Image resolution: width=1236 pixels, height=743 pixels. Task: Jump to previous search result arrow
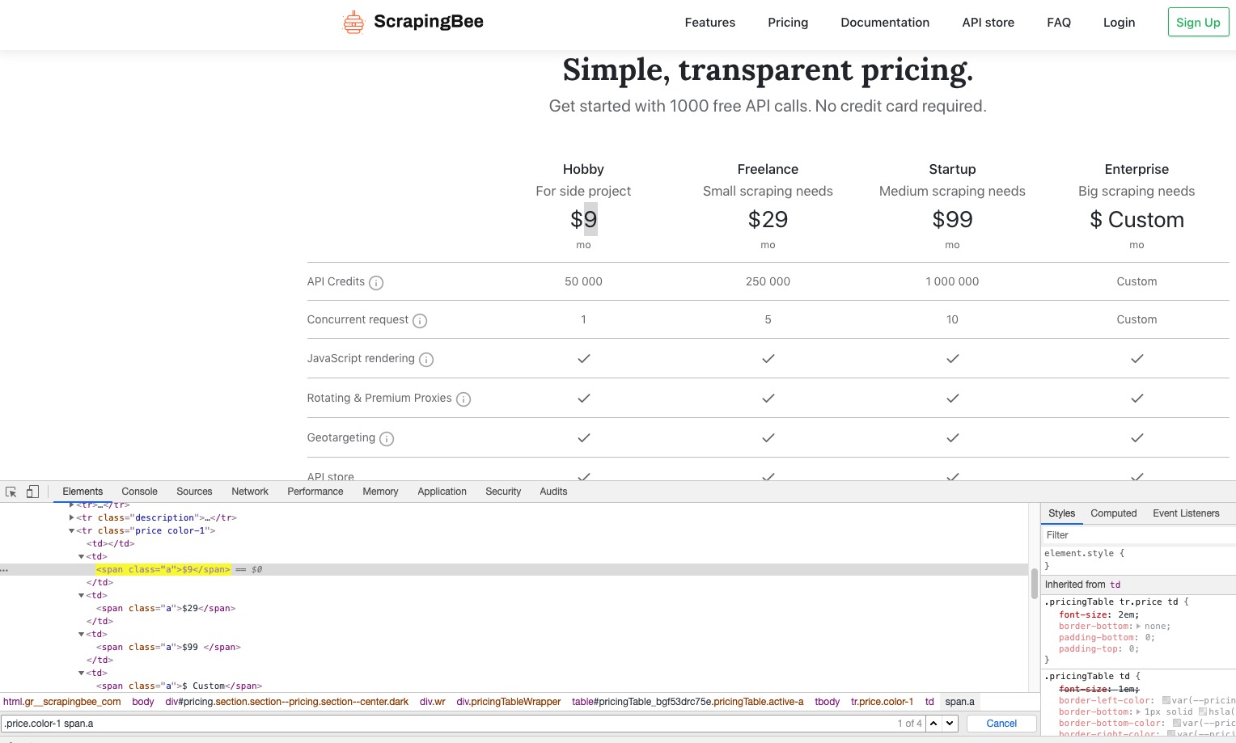(x=933, y=724)
